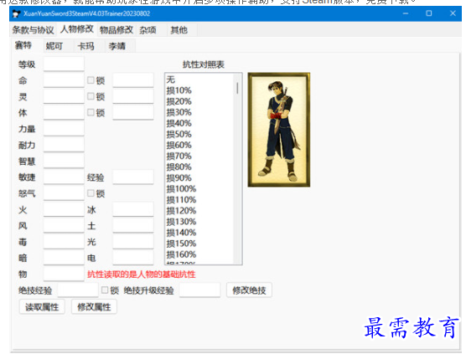This screenshot has height=354, width=466.
Task: Close the trainer window
Action: (453, 13)
